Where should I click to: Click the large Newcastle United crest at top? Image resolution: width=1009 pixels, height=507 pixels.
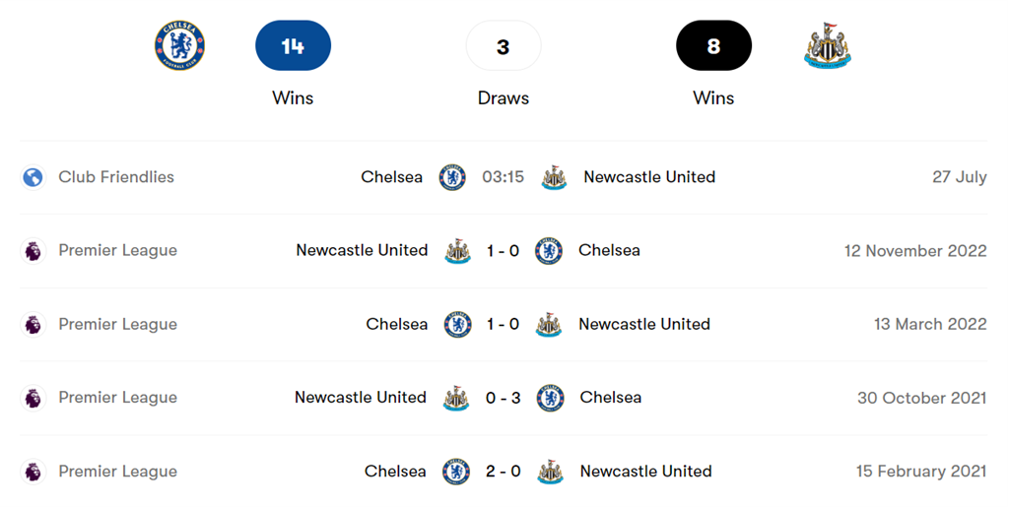pyautogui.click(x=827, y=46)
